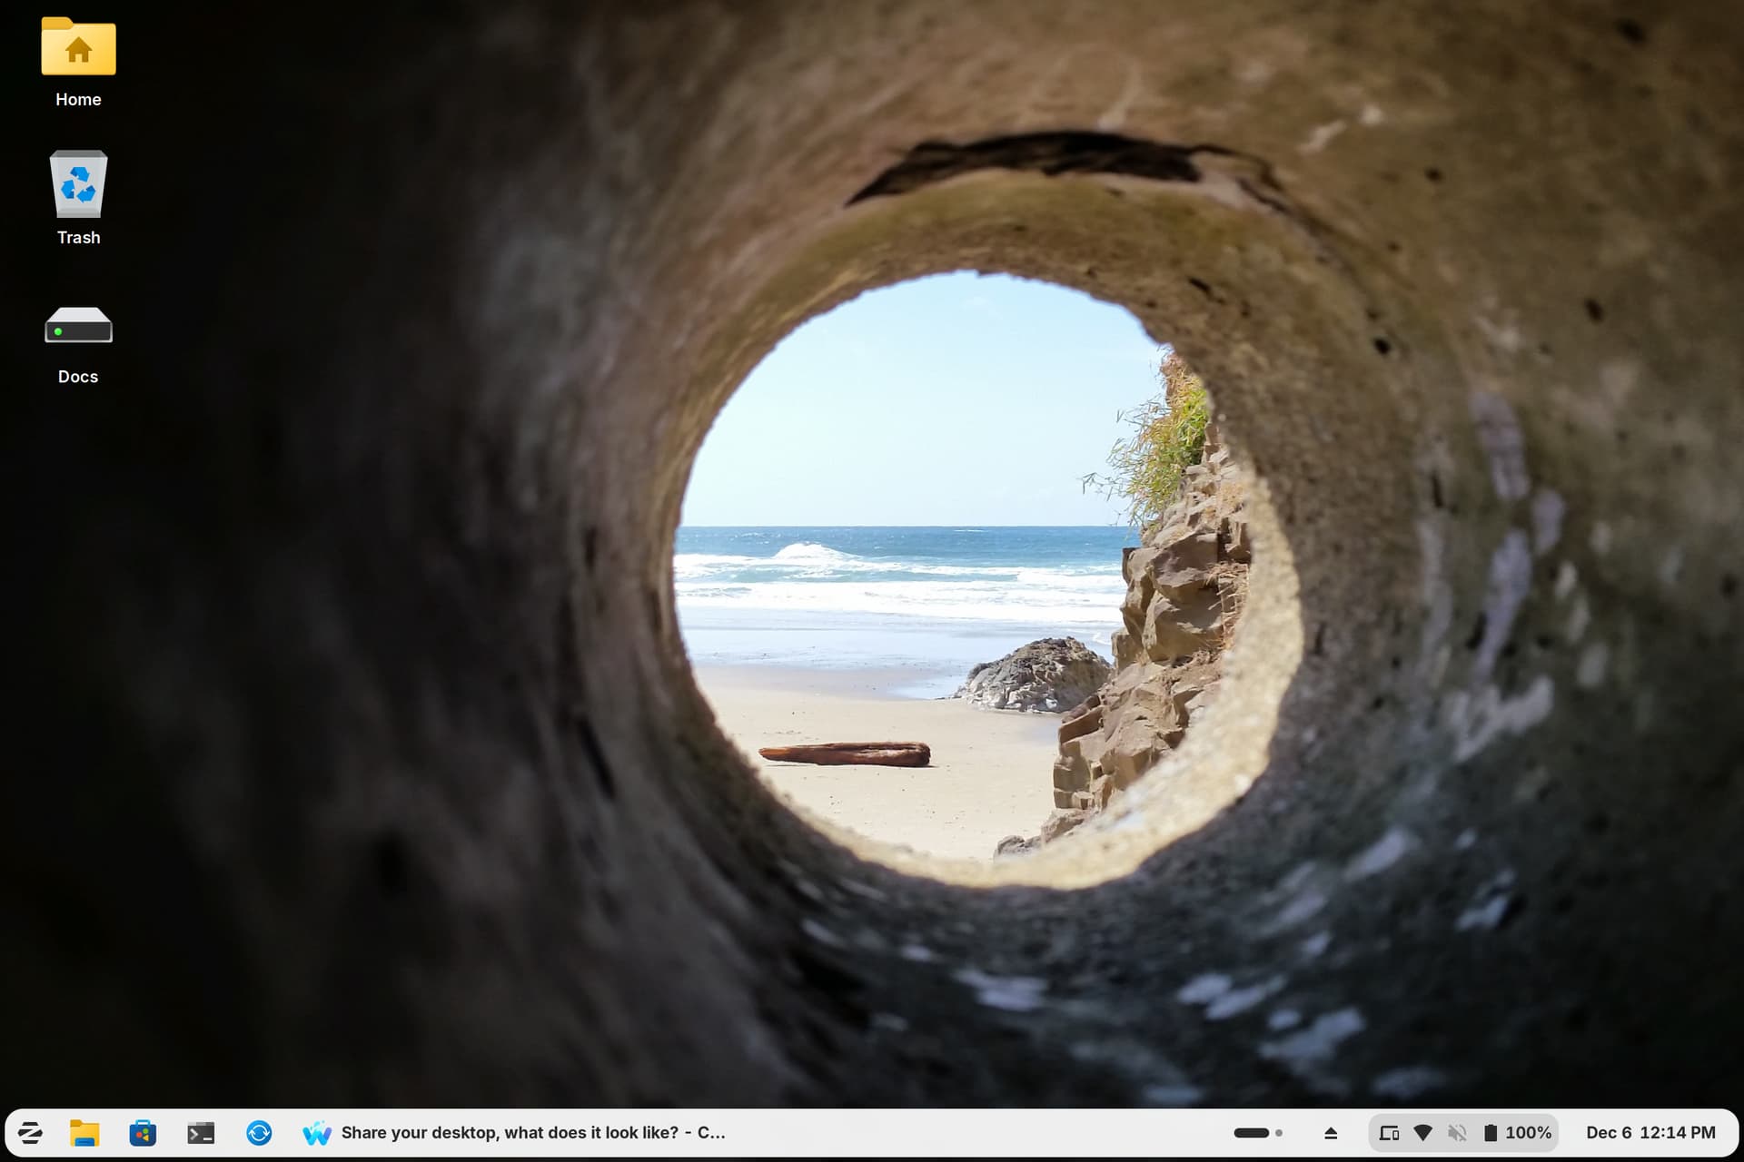Open the blue Software Updater icon
The width and height of the screenshot is (1744, 1162).
pos(259,1132)
